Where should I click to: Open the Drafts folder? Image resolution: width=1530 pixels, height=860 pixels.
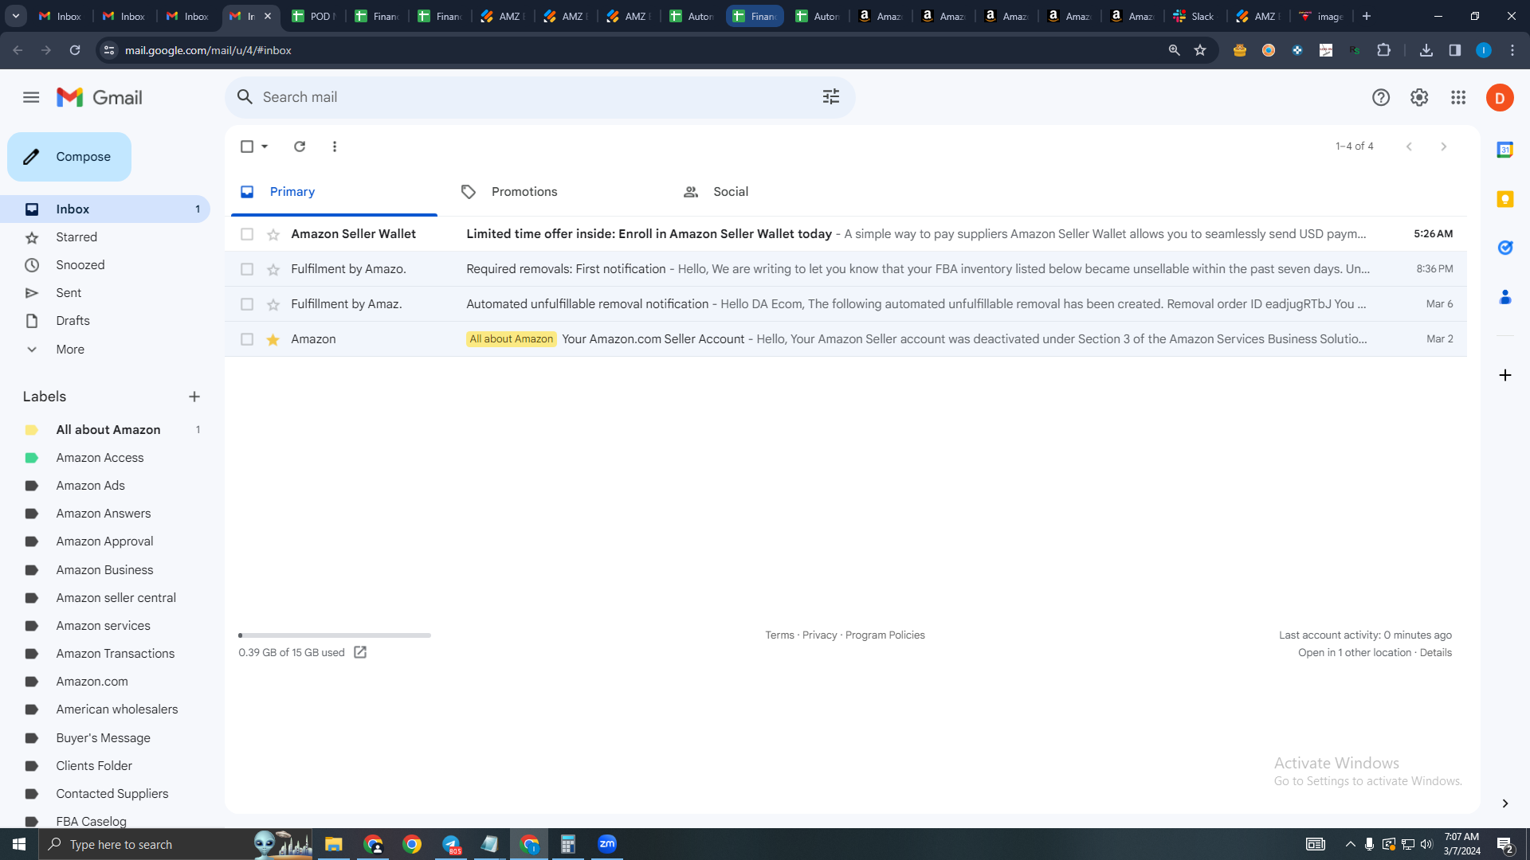[x=73, y=321]
